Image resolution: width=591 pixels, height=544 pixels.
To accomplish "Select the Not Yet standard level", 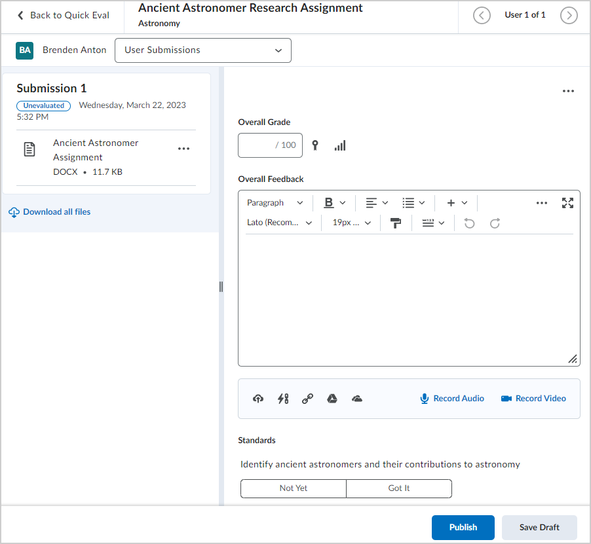I will coord(294,488).
